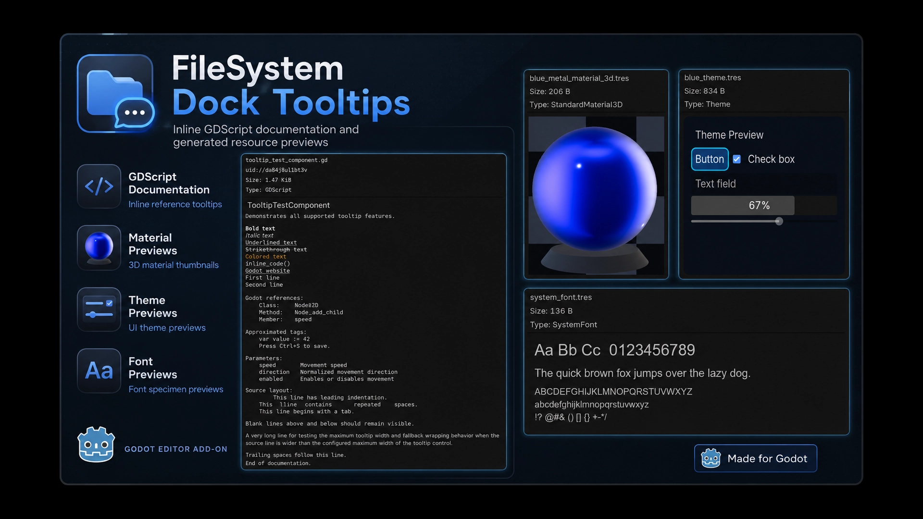Click the 3D material thumbnails subtitle
The height and width of the screenshot is (519, 923).
pyautogui.click(x=173, y=265)
